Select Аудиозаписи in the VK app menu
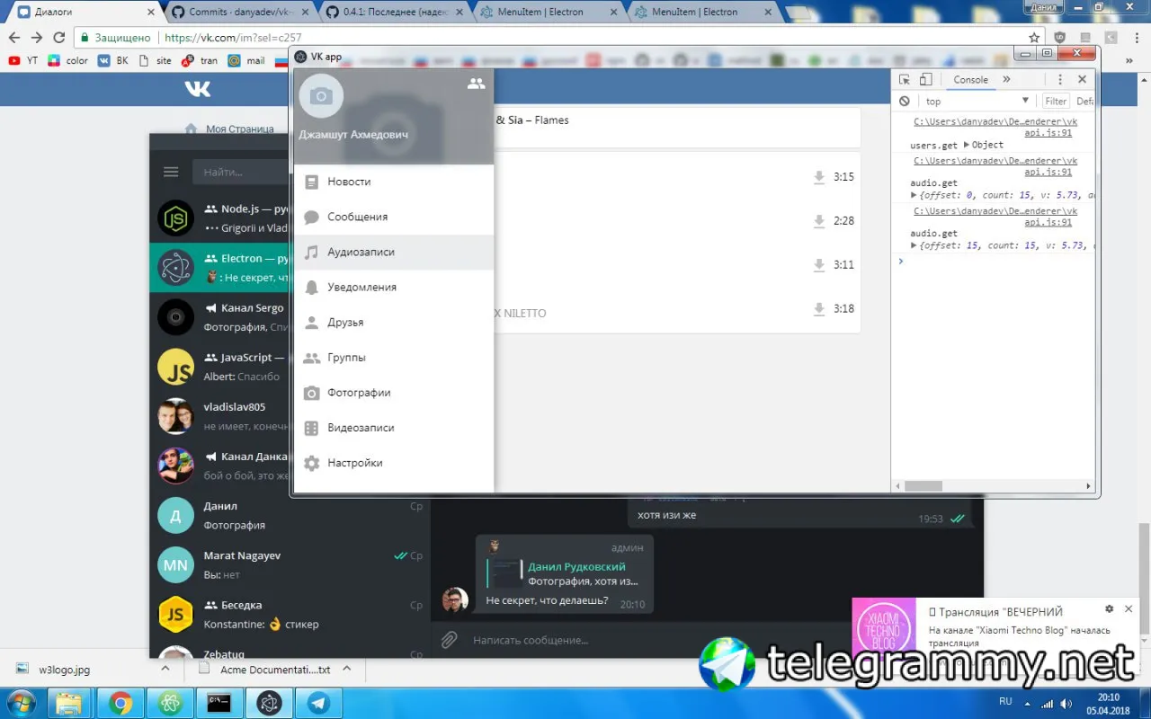The image size is (1151, 719). click(x=394, y=252)
